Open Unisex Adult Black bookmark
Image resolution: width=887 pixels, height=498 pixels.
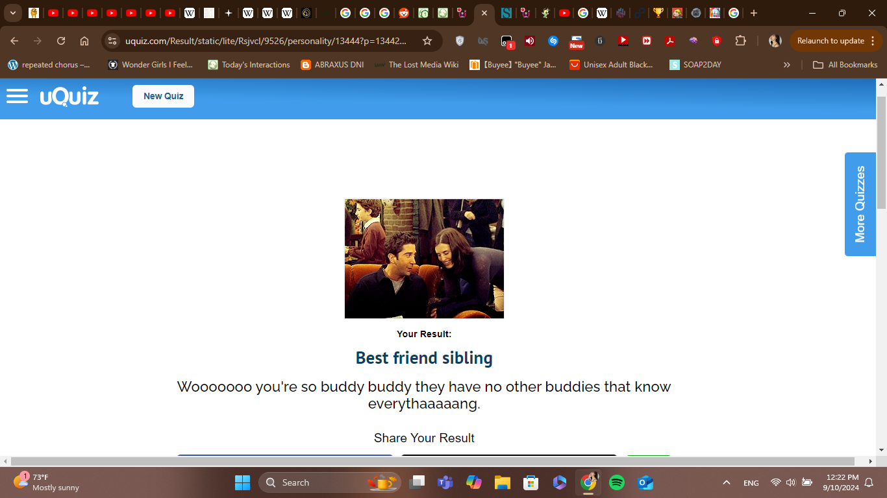tap(611, 65)
